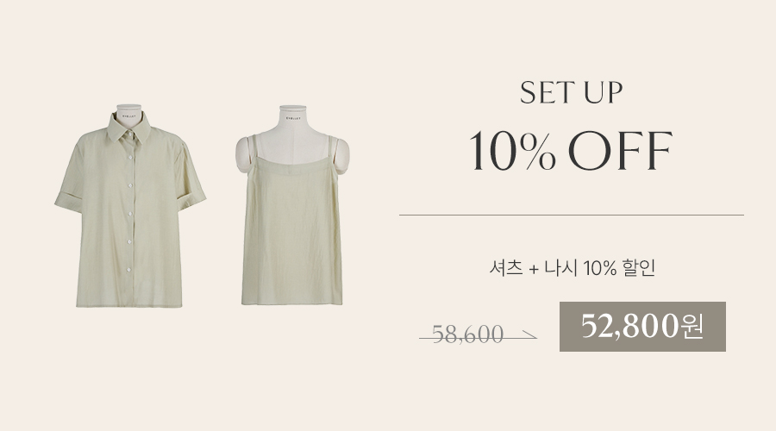Click the mannequin's right shoulder beside the camisole
776x431 pixels.
point(342,155)
